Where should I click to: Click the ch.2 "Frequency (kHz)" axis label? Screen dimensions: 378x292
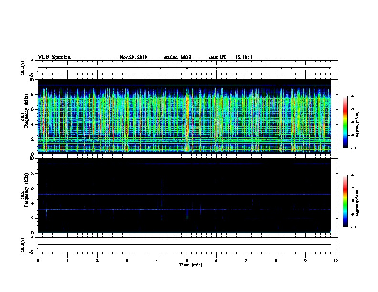[26, 190]
